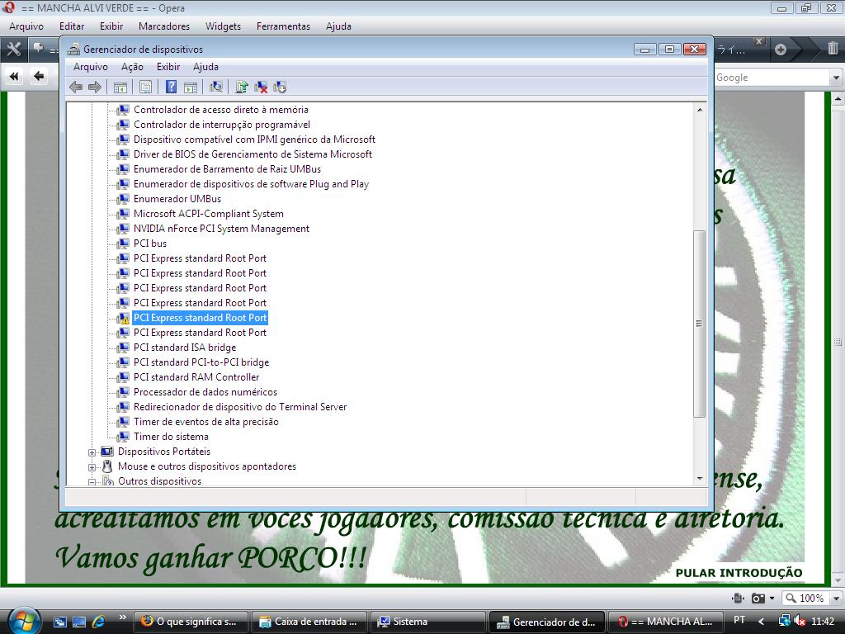Go back using Device Manager toolbar arrow
The width and height of the screenshot is (845, 634).
76,87
